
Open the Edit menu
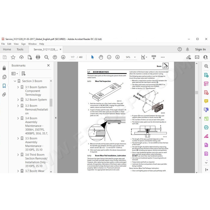9,44
